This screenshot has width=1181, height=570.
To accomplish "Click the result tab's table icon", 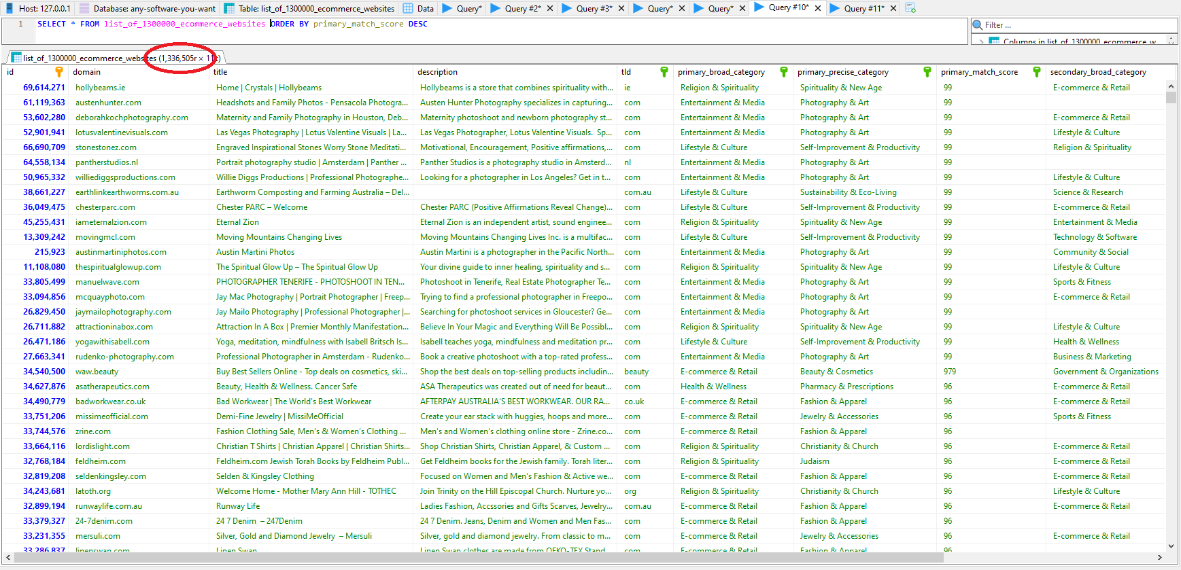I will 16,58.
